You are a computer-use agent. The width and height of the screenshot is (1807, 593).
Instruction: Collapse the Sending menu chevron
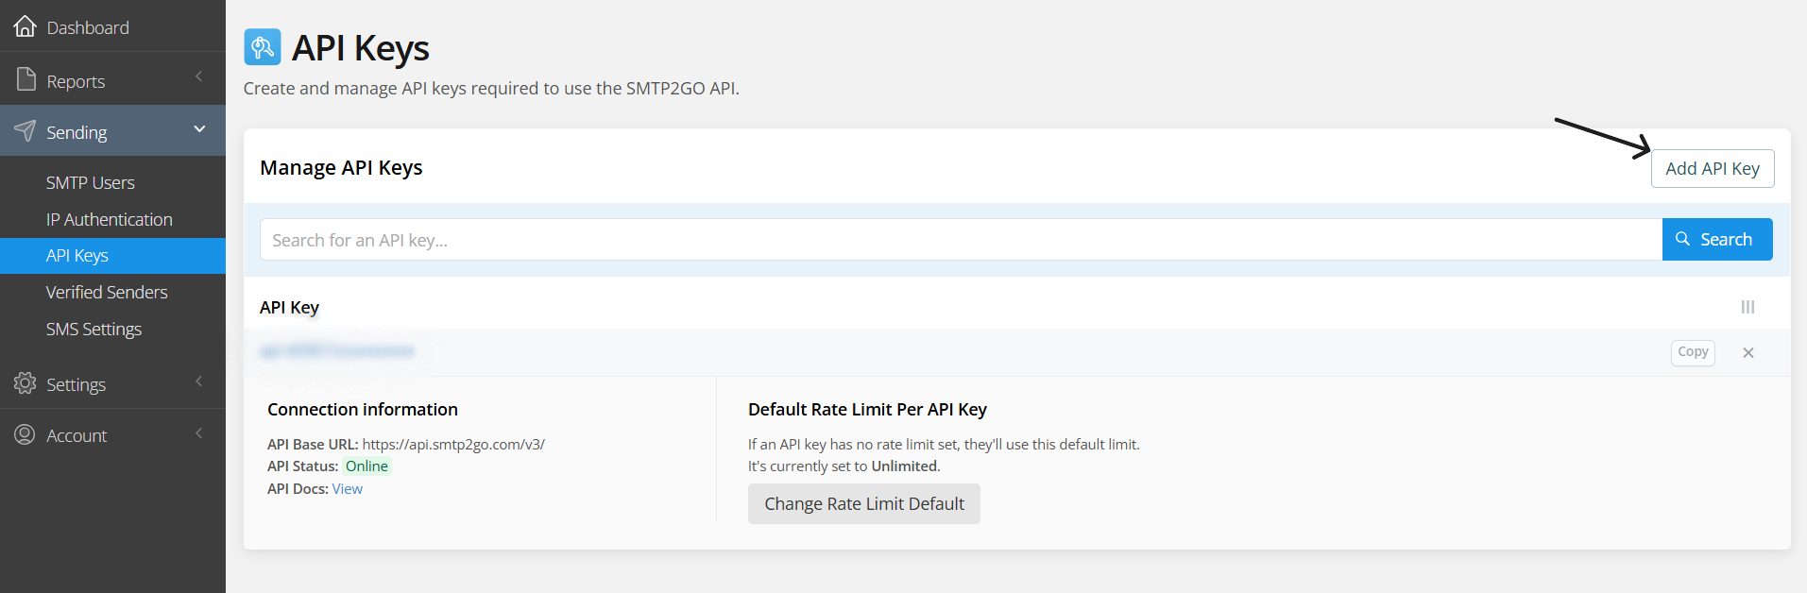(x=199, y=128)
